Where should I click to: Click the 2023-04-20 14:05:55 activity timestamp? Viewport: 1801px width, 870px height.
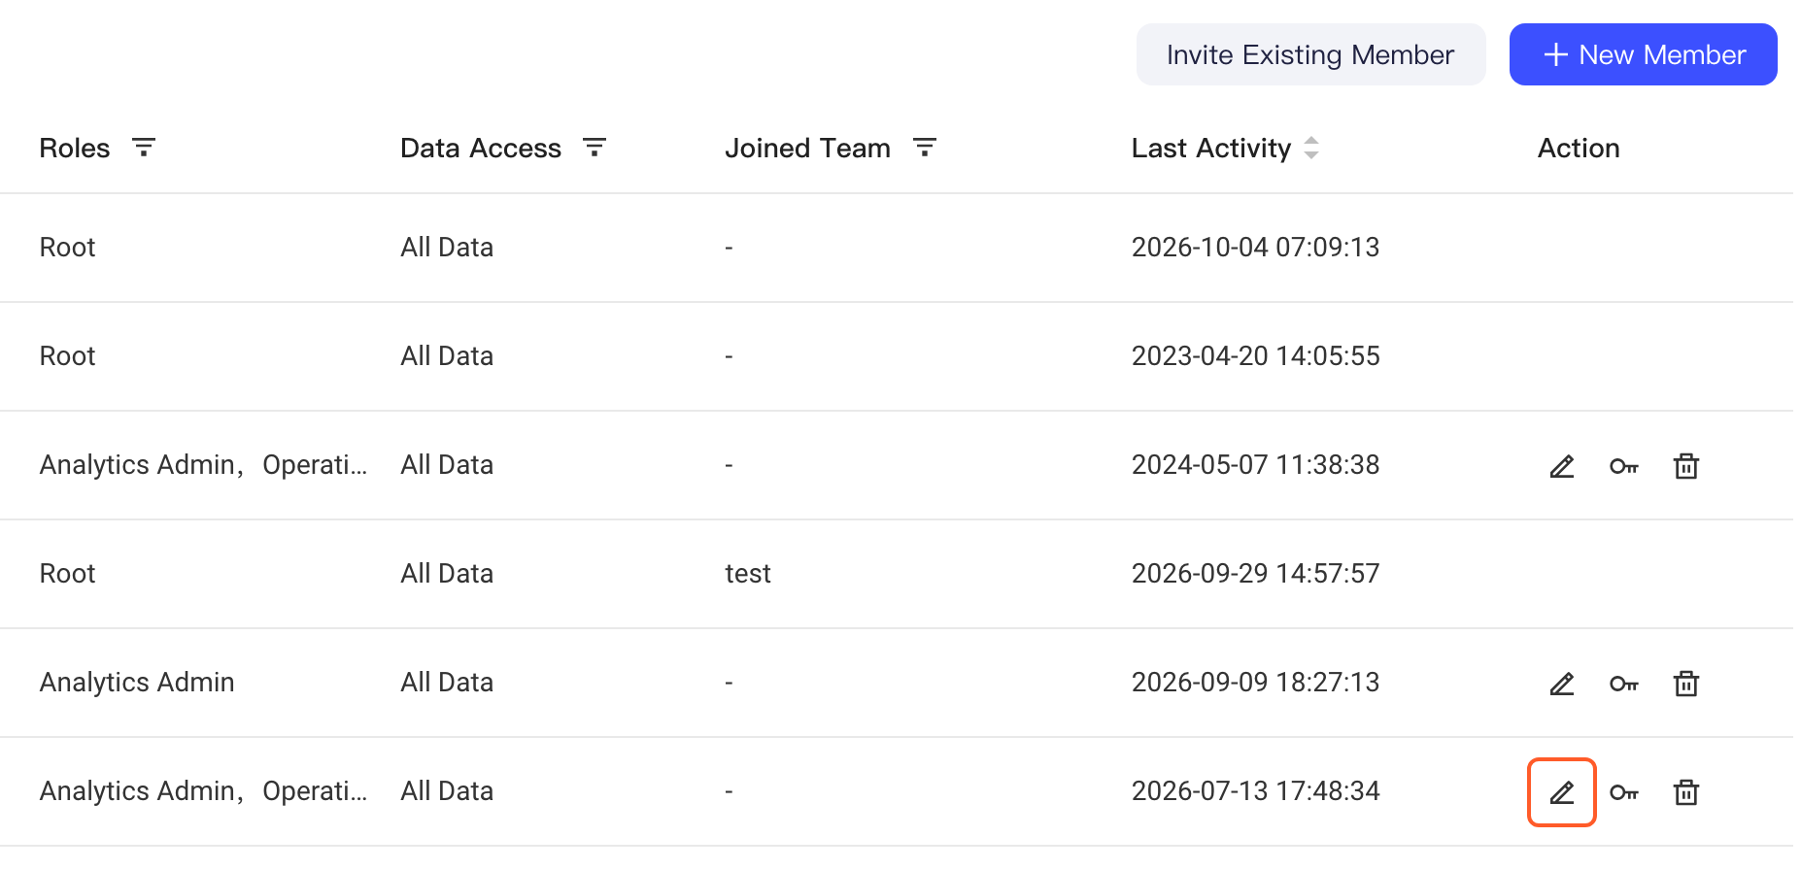1255,356
